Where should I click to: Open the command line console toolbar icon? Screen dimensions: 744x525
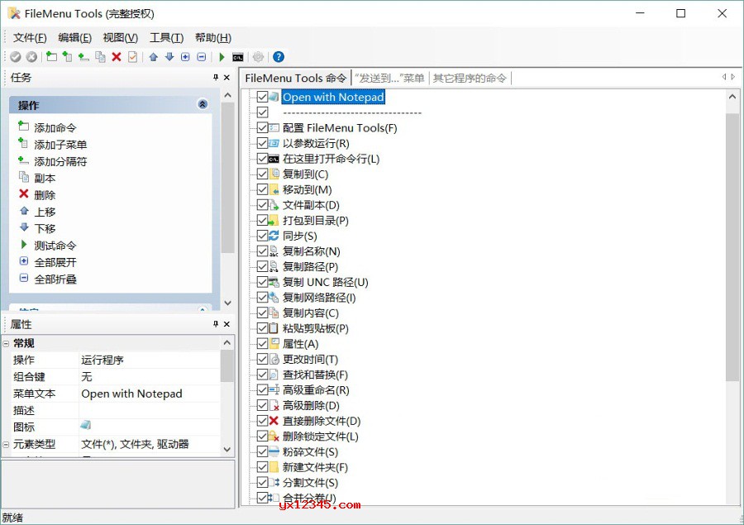[238, 57]
